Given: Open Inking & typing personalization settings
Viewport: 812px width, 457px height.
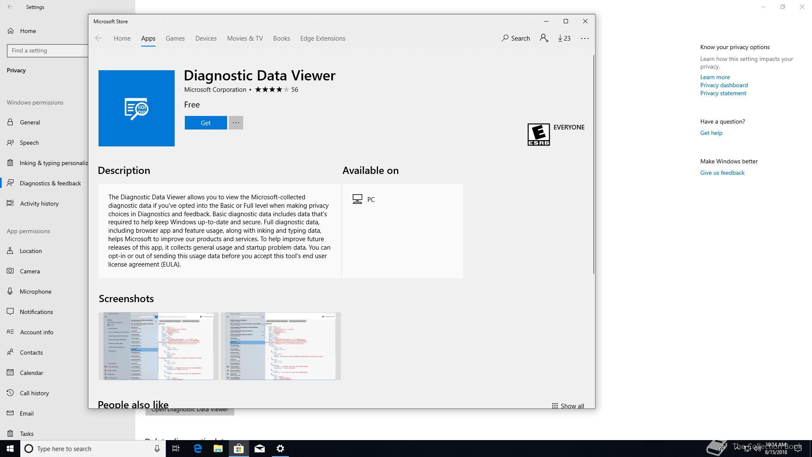Looking at the screenshot, I should [44, 163].
